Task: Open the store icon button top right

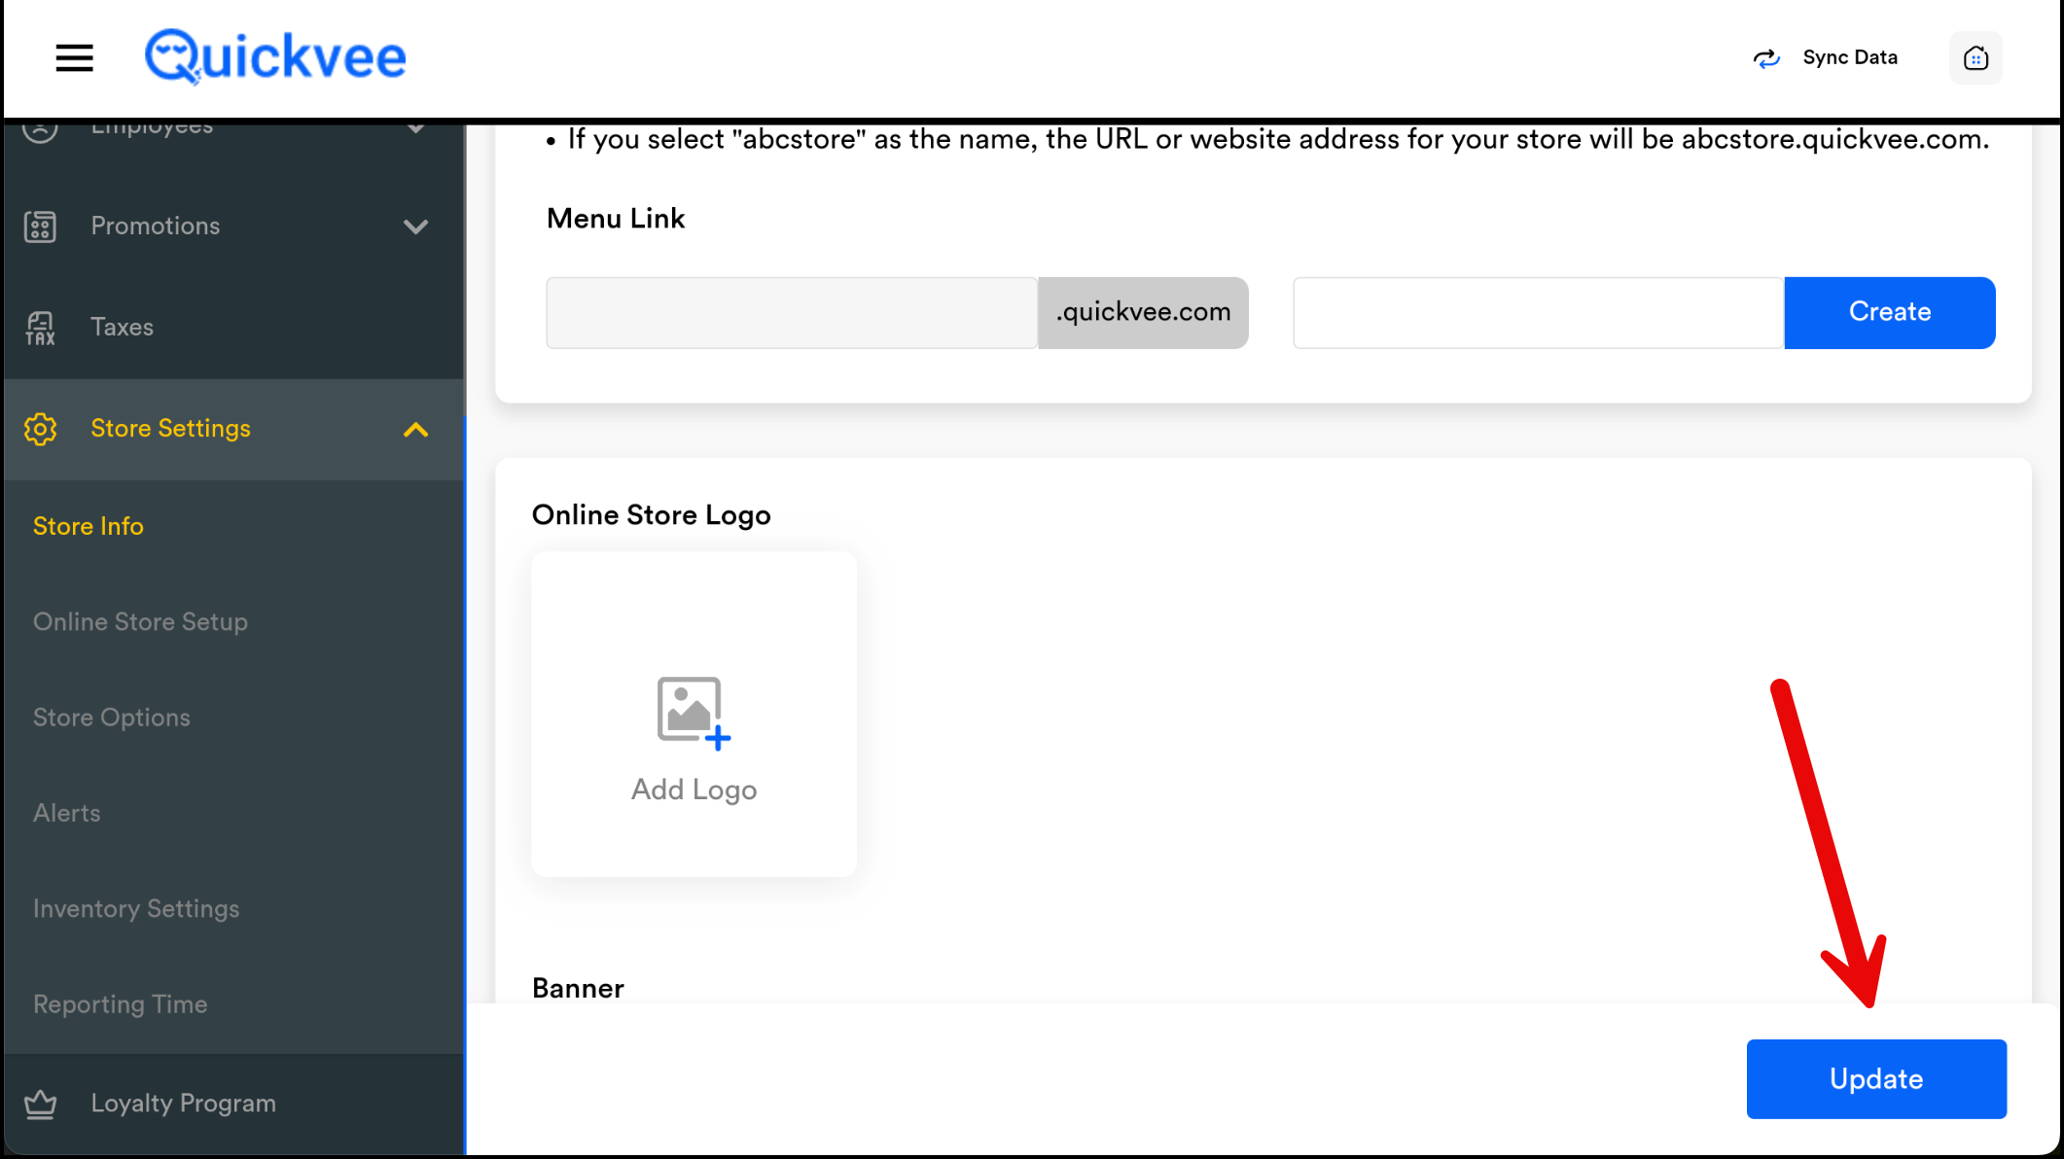Action: click(1975, 58)
